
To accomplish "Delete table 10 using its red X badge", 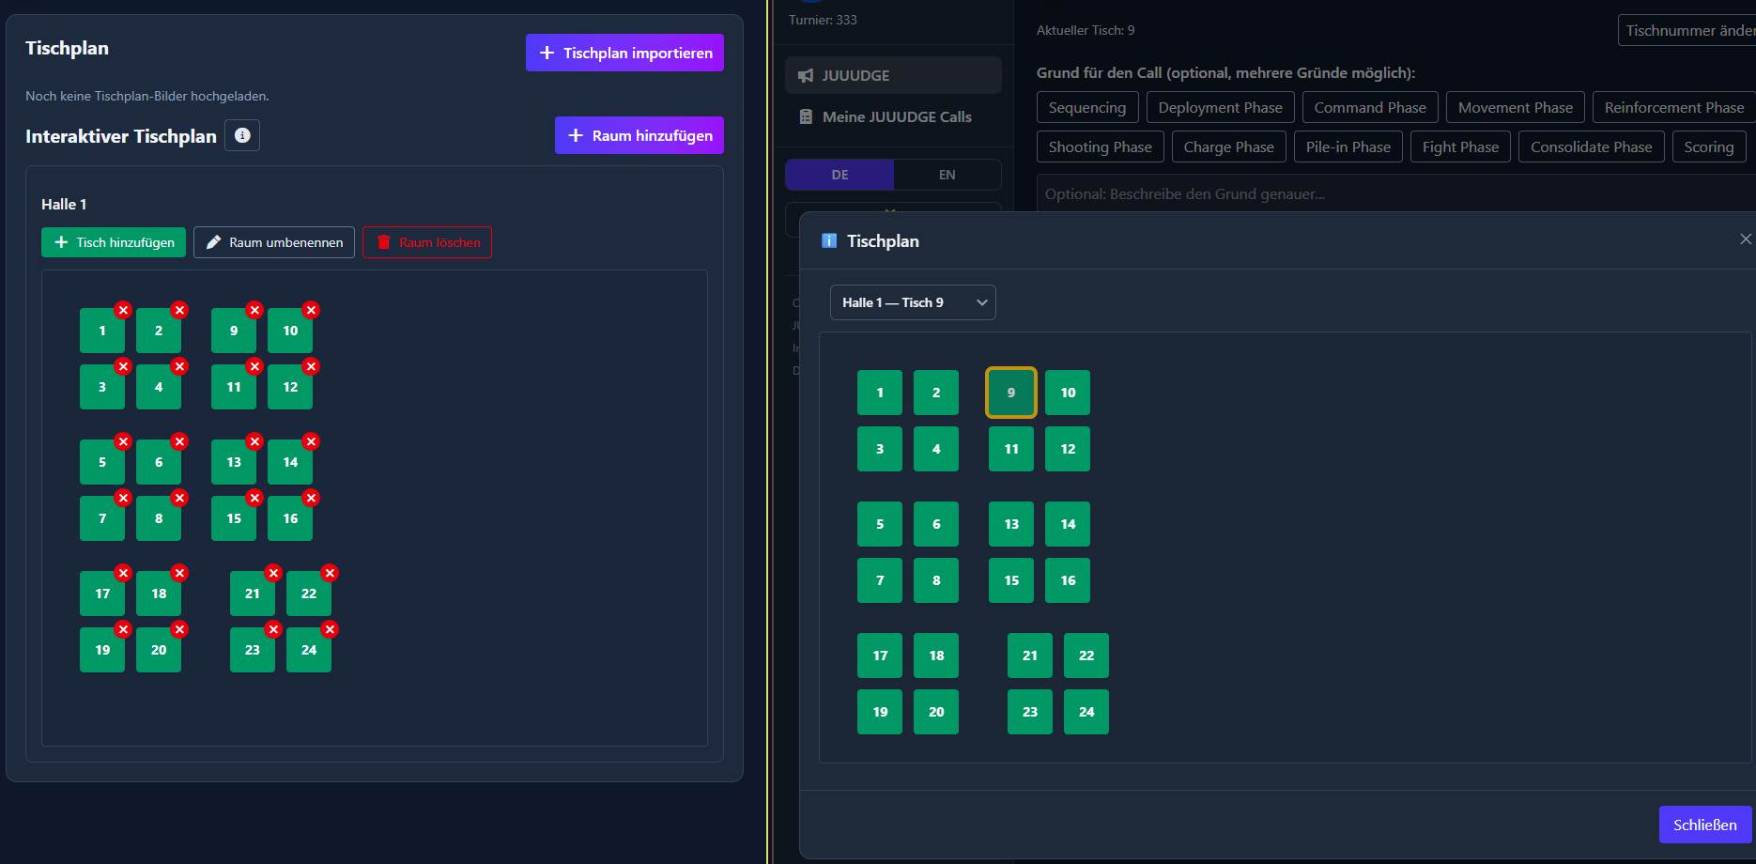I will (x=311, y=310).
